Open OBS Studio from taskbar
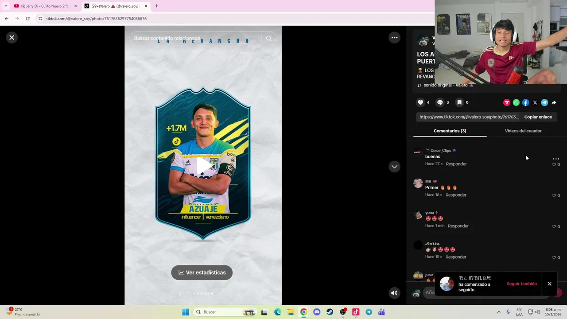The height and width of the screenshot is (319, 567). point(343,312)
